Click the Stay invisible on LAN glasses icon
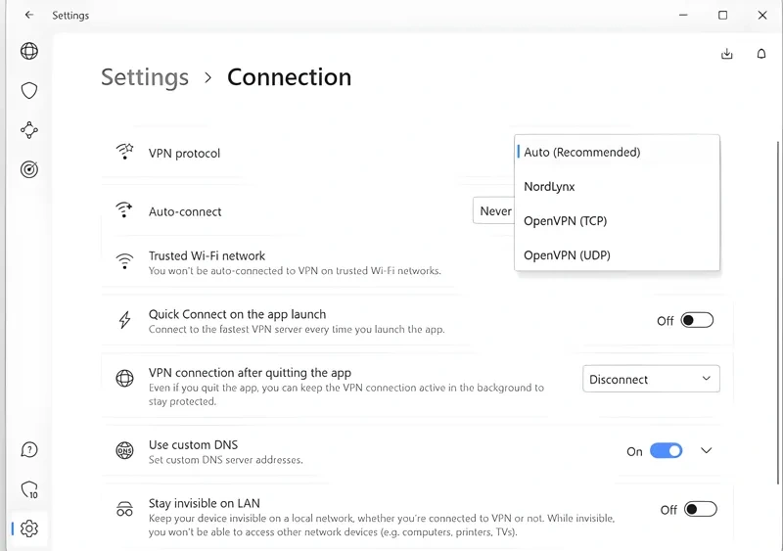Viewport: 783px width, 551px height. tap(124, 509)
